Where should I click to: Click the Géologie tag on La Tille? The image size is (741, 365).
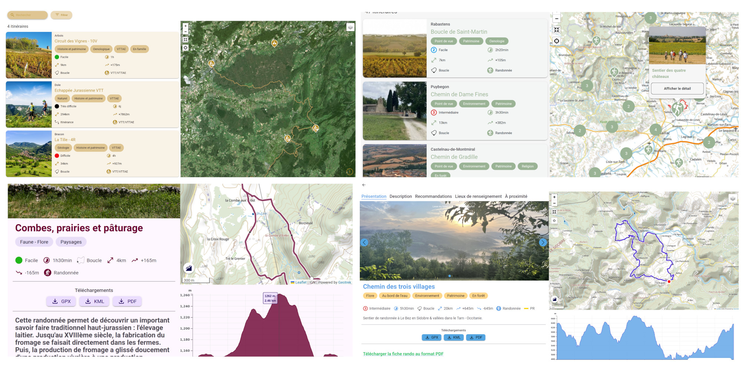(63, 147)
